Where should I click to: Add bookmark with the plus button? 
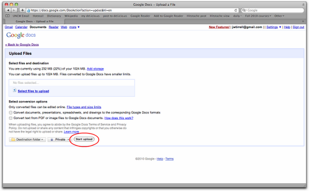[x=22, y=10]
